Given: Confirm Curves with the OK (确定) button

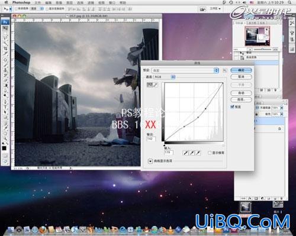Looking at the screenshot, I should click(241, 70).
